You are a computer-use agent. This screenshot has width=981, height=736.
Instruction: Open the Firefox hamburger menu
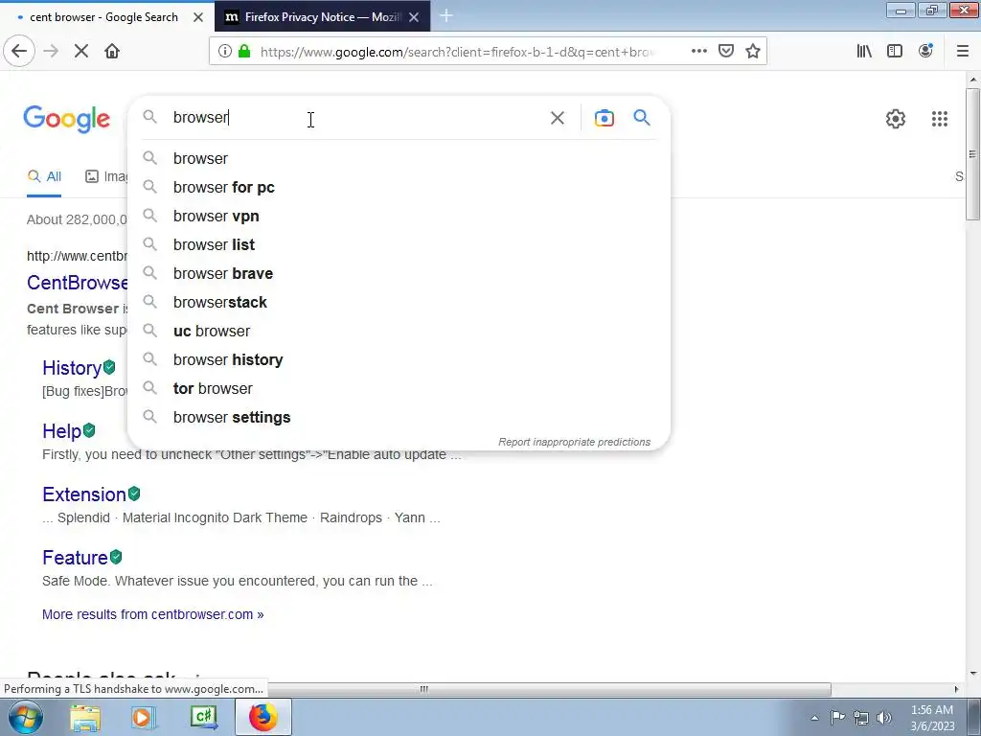tap(962, 52)
